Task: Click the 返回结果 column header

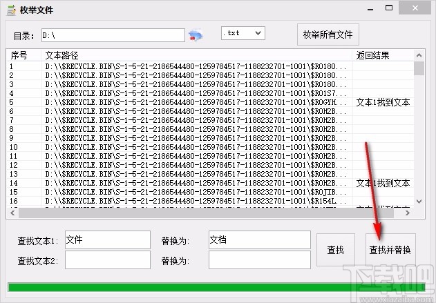Action: [383, 55]
